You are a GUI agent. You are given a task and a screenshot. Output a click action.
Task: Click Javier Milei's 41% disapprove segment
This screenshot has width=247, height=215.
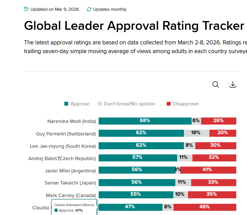208,170
